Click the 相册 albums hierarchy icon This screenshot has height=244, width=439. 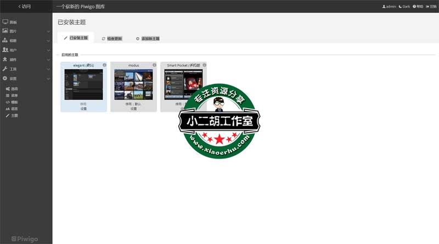pyautogui.click(x=5, y=41)
